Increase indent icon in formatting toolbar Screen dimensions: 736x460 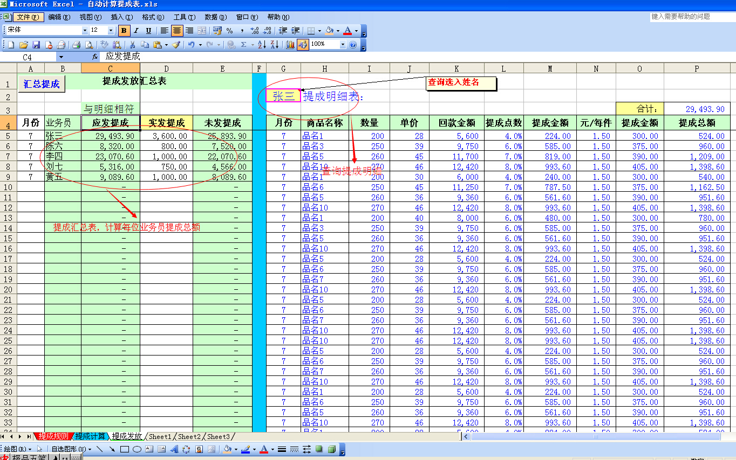295,31
